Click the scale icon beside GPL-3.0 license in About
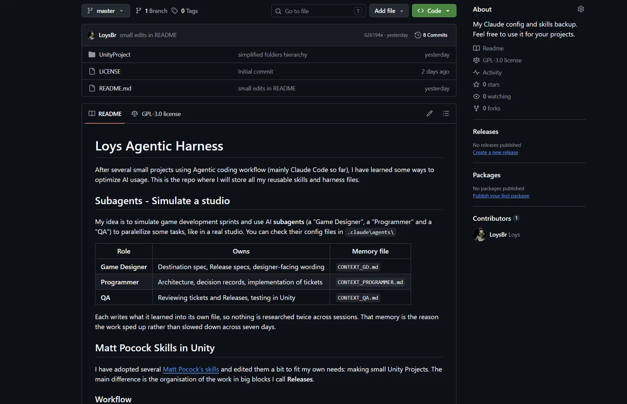The image size is (627, 404). [476, 60]
